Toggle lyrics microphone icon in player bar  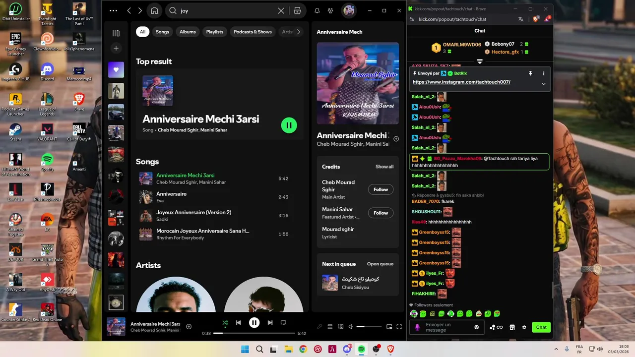tap(319, 327)
